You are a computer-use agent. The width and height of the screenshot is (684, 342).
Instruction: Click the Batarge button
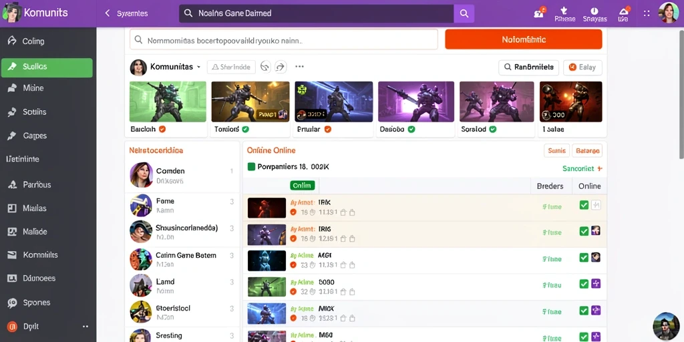coord(587,151)
